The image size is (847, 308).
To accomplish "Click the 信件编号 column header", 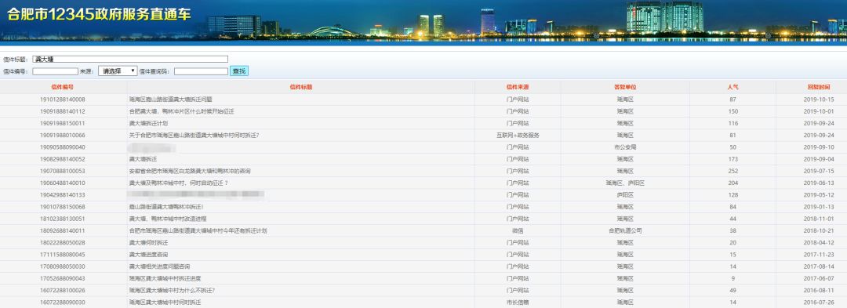I will 63,87.
